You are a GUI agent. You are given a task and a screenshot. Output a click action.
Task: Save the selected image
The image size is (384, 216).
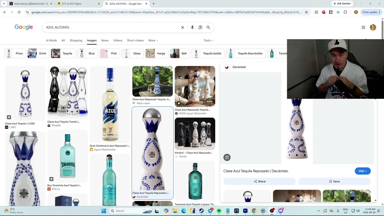click(334, 181)
